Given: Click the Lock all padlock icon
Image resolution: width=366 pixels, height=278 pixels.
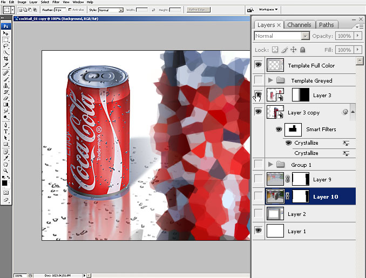Looking at the screenshot, I should pyautogui.click(x=302, y=50).
